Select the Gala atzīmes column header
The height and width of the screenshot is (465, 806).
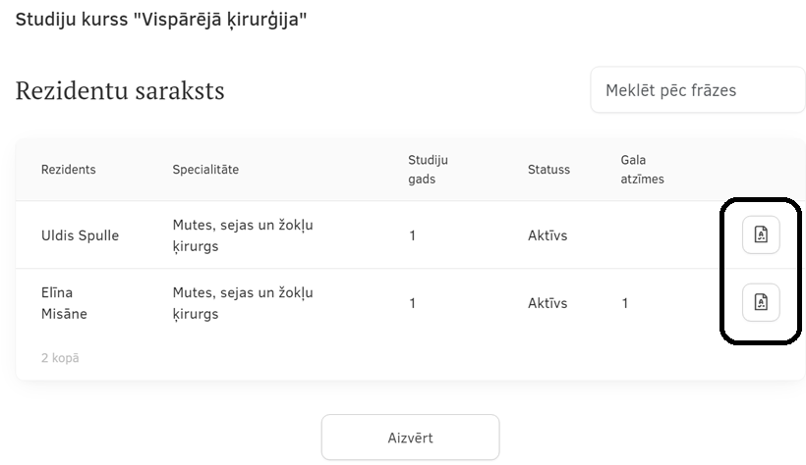pos(642,170)
